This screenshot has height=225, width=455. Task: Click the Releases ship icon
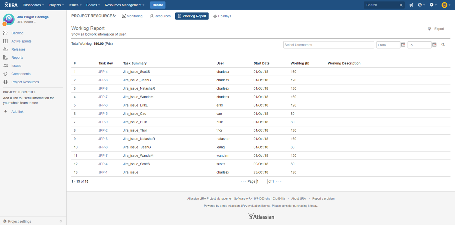click(5, 49)
